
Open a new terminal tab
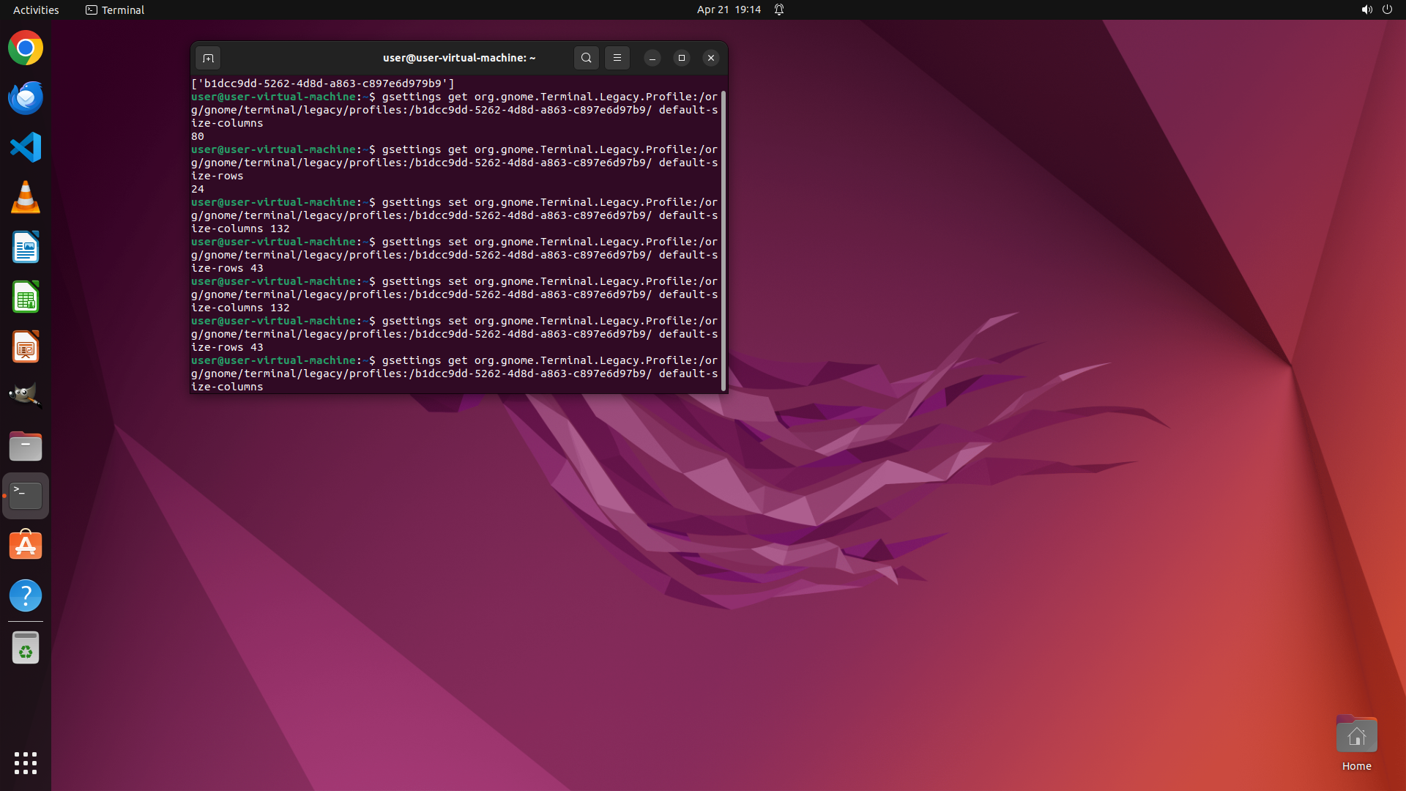pyautogui.click(x=208, y=58)
